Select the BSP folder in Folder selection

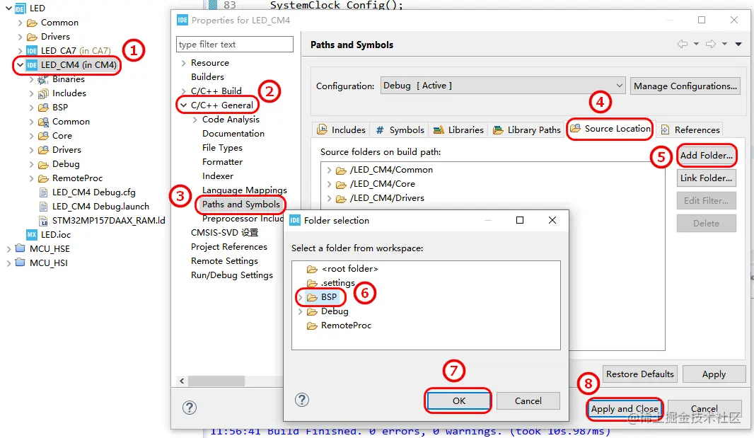tap(328, 297)
